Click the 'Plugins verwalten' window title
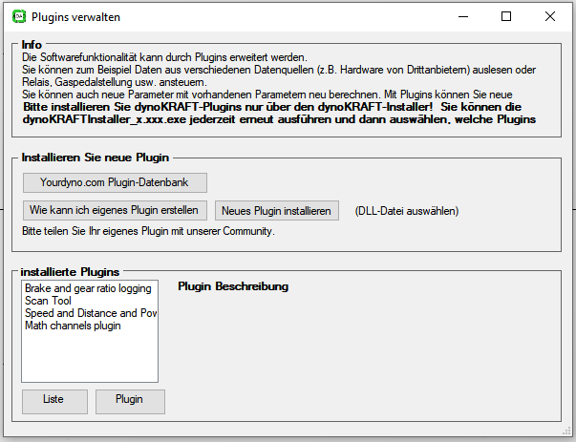Screen dimensions: 576x442 75,17
